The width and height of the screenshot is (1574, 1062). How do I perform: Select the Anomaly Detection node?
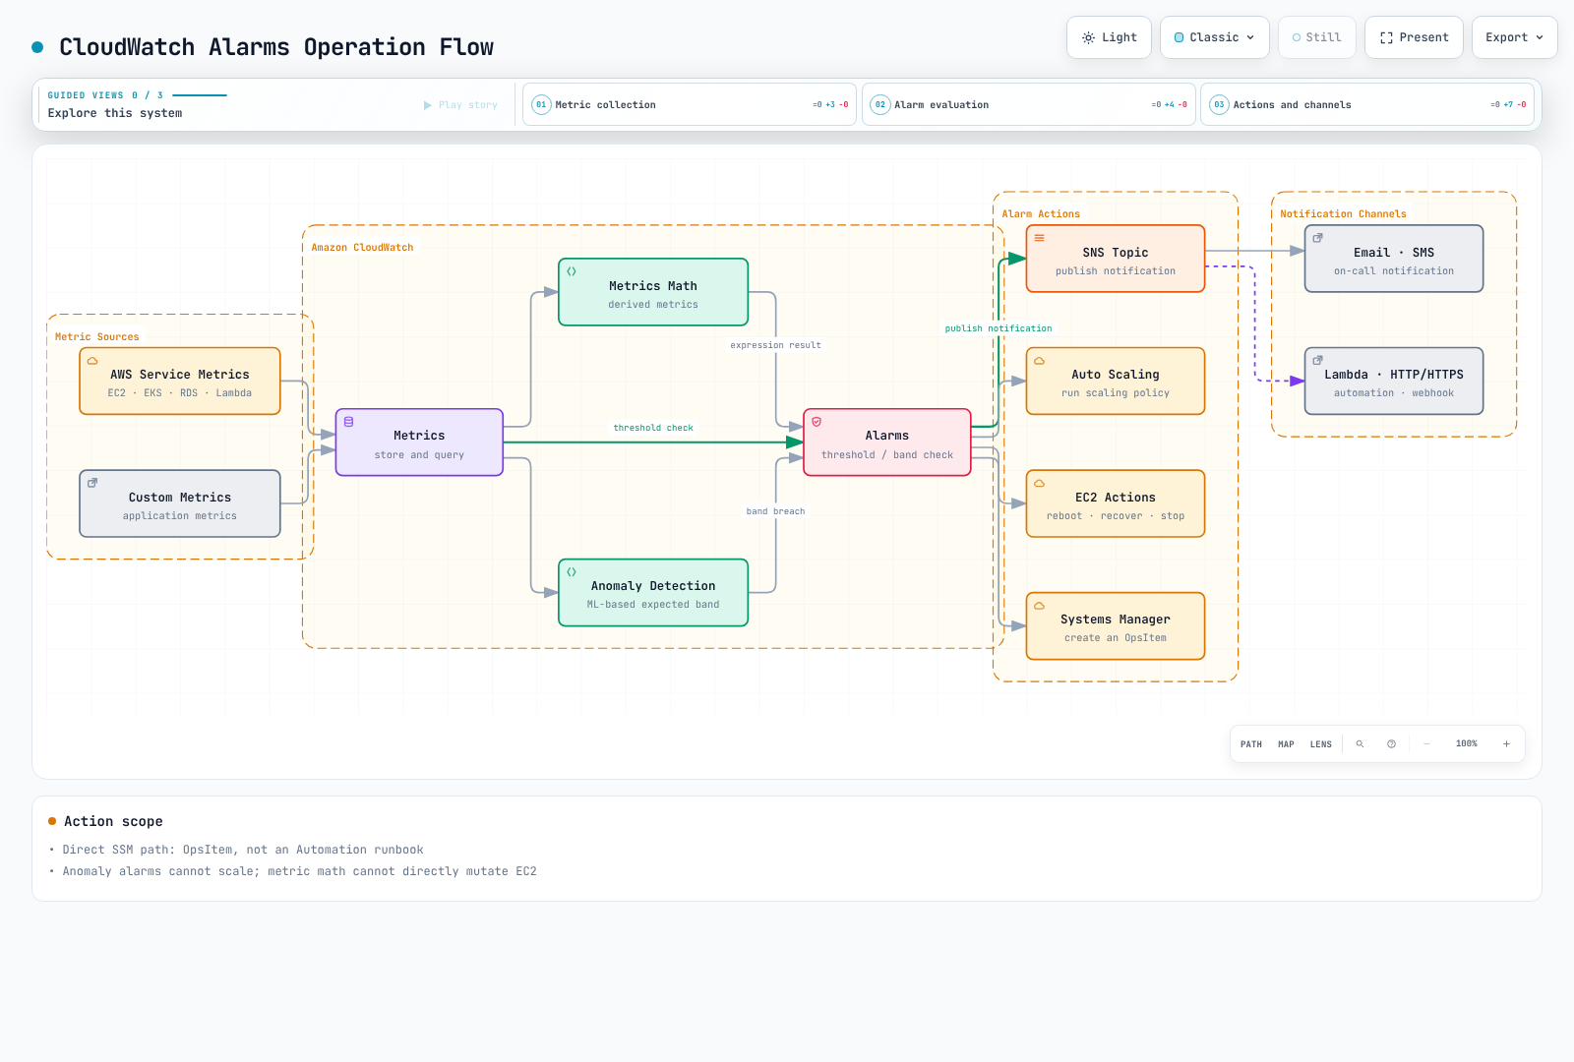coord(653,593)
